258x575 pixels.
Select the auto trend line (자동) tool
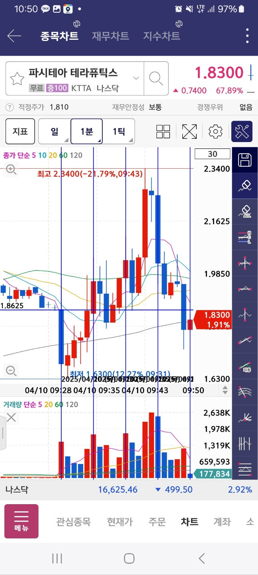coord(244,366)
